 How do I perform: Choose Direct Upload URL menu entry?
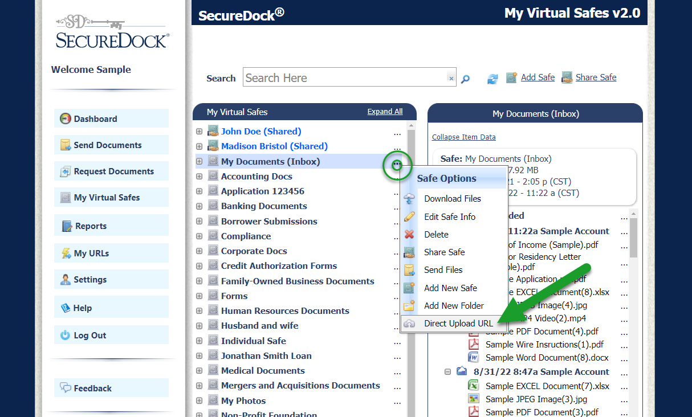pos(454,323)
